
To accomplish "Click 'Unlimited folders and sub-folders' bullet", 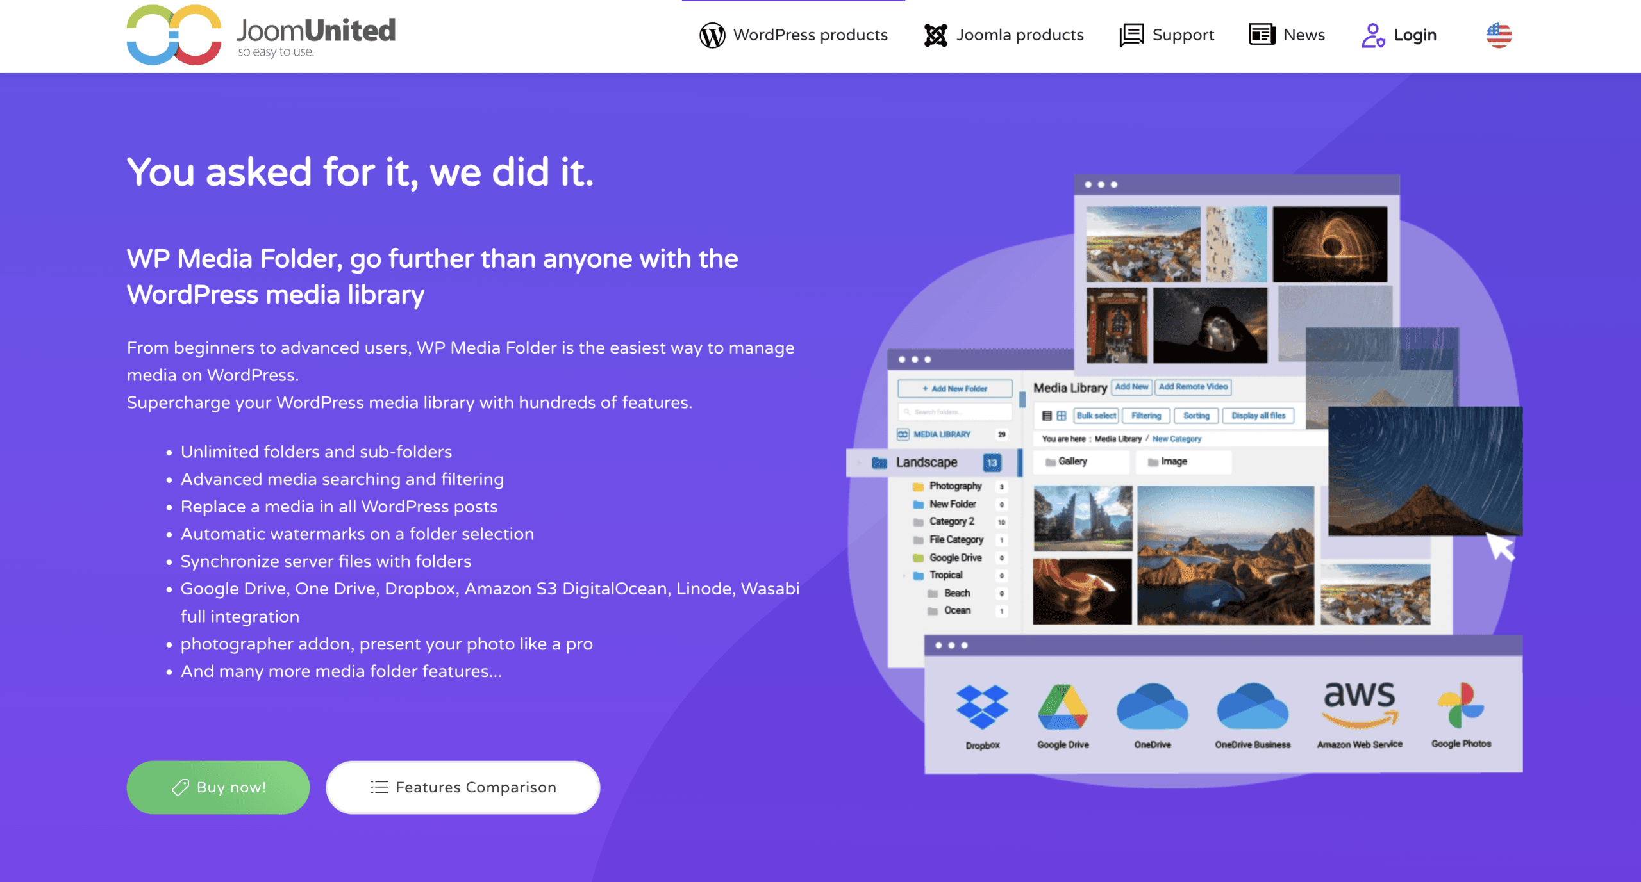I will (316, 452).
